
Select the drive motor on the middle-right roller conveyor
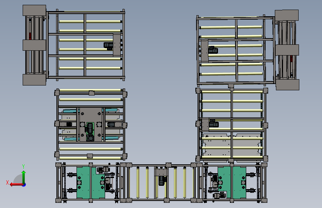point(214,124)
